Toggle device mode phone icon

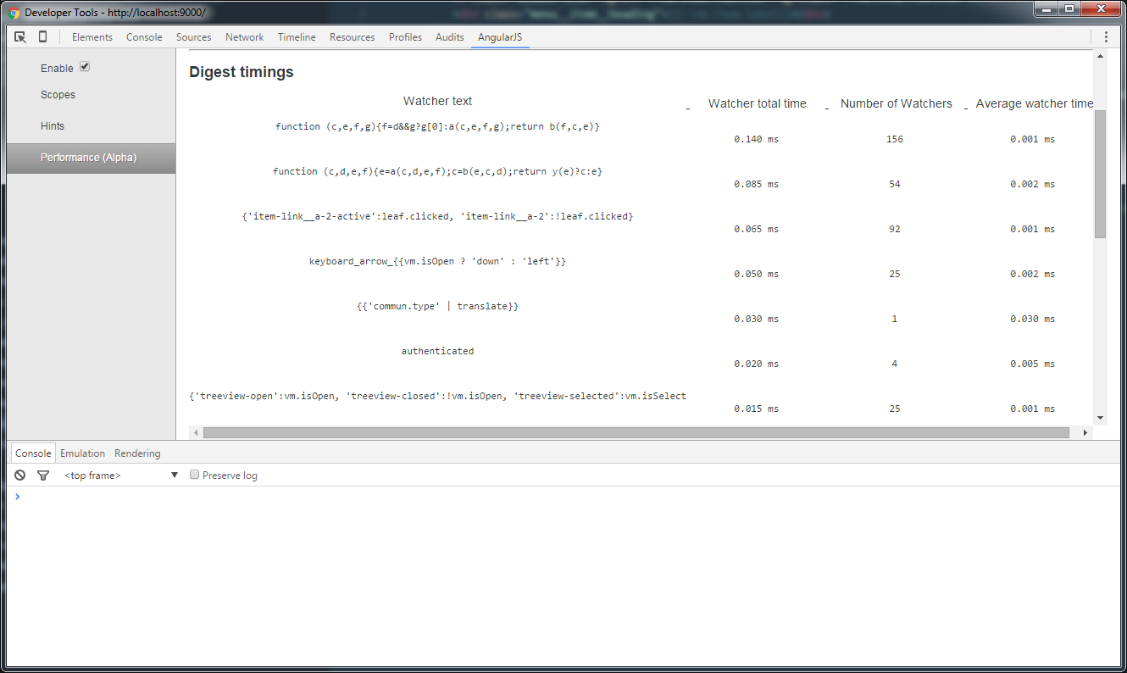[43, 37]
